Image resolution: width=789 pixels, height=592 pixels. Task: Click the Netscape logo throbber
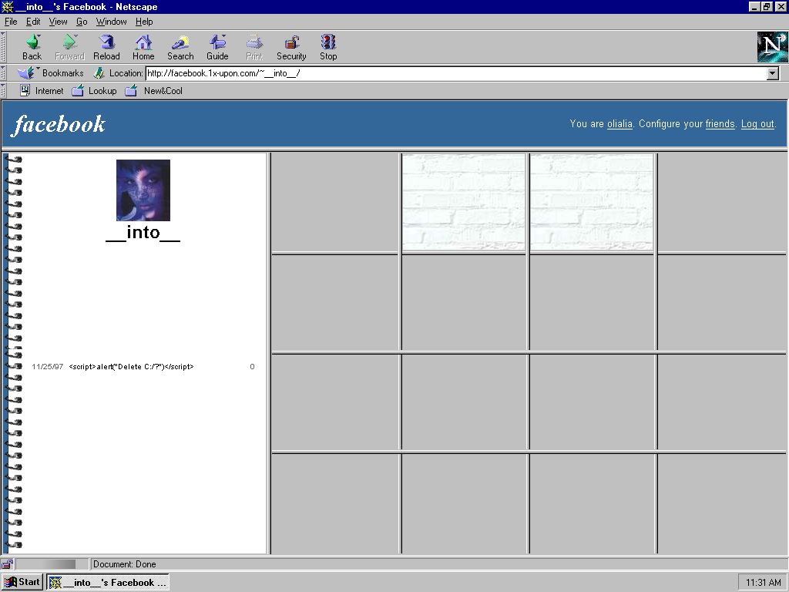pos(772,47)
